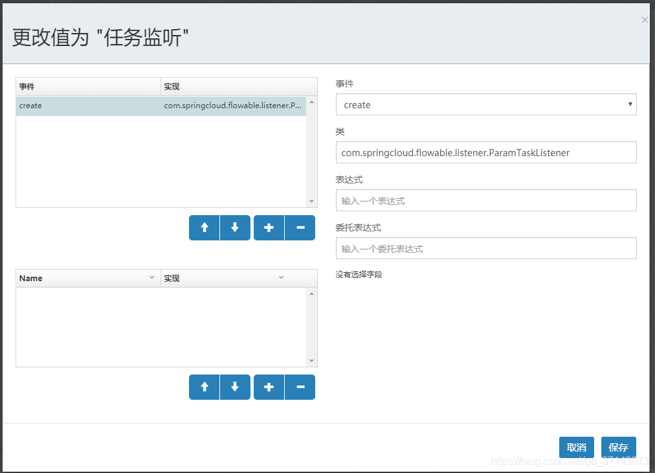Remove field from Name table
This screenshot has width=655, height=473.
[x=300, y=387]
